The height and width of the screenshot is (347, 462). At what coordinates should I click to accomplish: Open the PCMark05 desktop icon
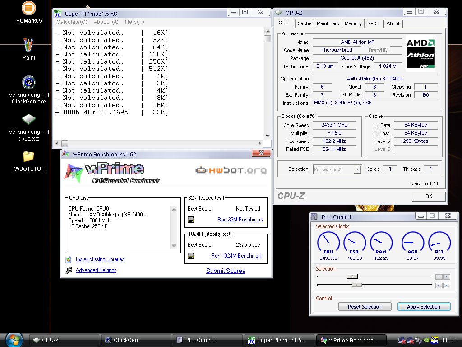[x=28, y=8]
